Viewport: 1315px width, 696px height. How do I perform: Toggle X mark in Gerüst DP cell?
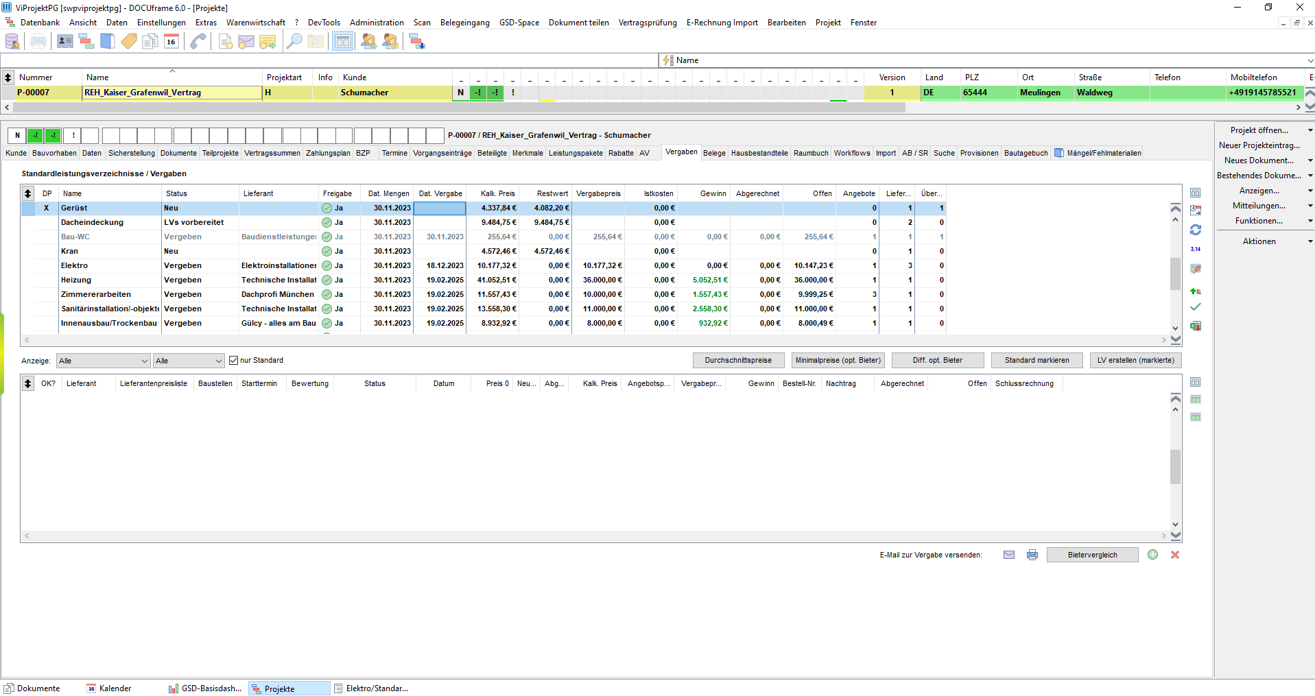pos(47,208)
